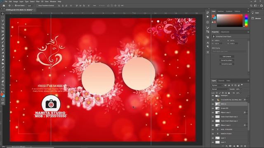The height and width of the screenshot is (148, 264).
Task: Filter layers by pixel layer icon
Action: (x=226, y=86)
